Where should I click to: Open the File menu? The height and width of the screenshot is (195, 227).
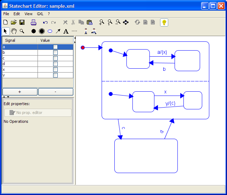(6, 14)
